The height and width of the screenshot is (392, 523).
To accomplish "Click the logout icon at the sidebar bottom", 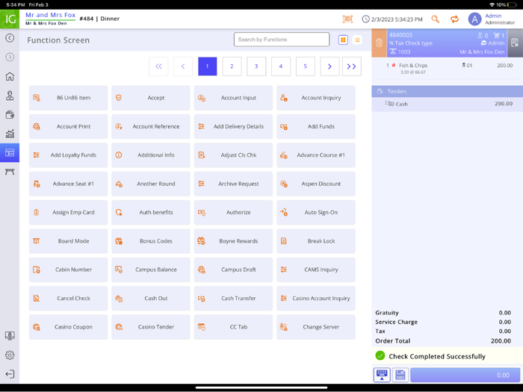I will pos(10,374).
